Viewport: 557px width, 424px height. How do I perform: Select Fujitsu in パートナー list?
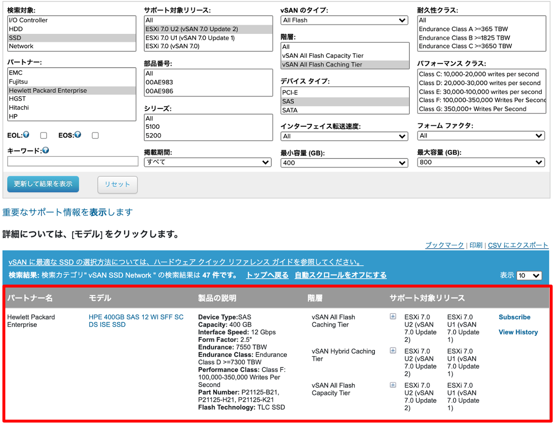tap(71, 82)
